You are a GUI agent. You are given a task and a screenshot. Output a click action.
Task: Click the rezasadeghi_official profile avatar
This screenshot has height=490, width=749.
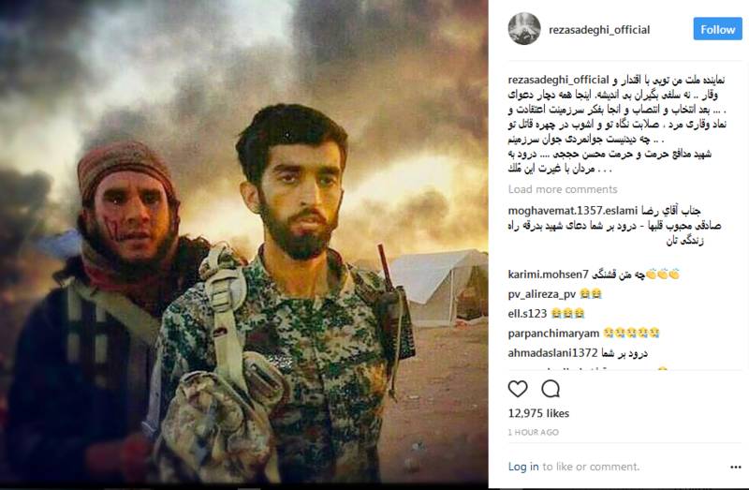524,29
